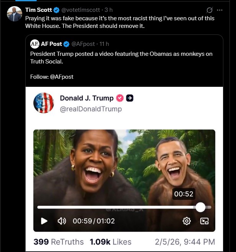
Task: Open the @AFpost link after "Follow:"
Action: 62,77
